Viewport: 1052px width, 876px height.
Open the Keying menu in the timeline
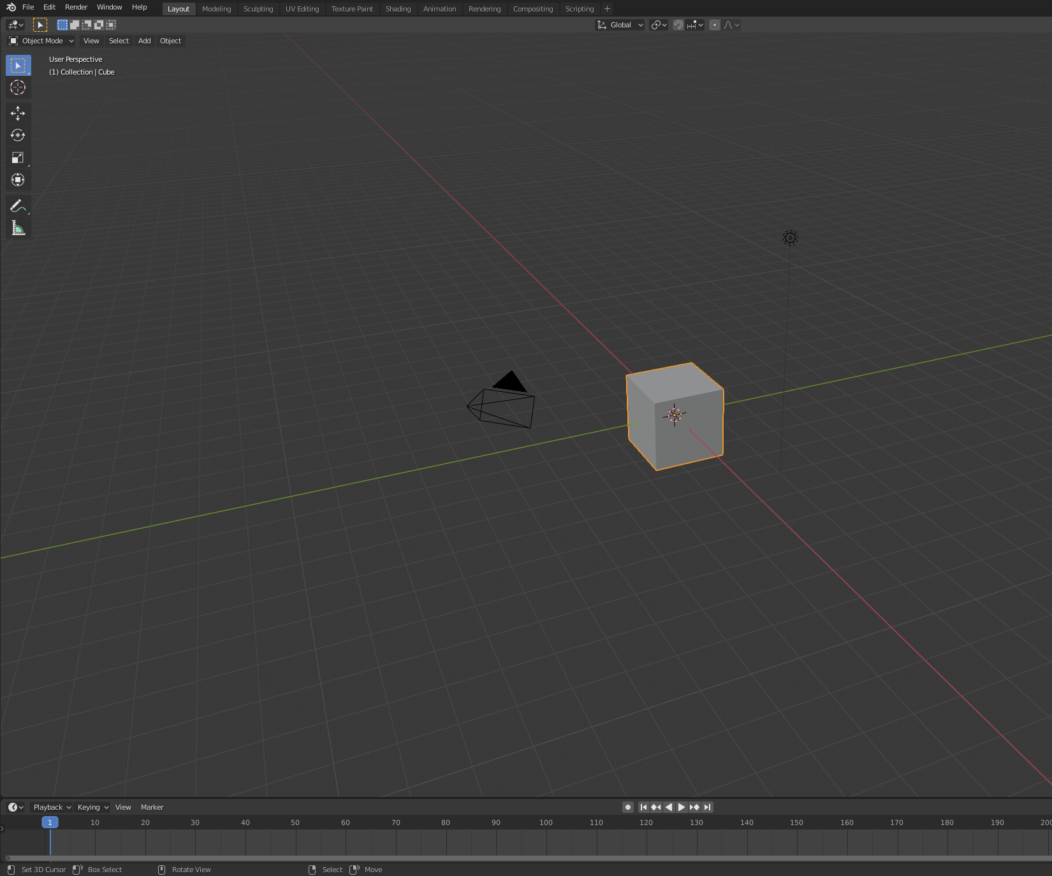click(x=92, y=807)
